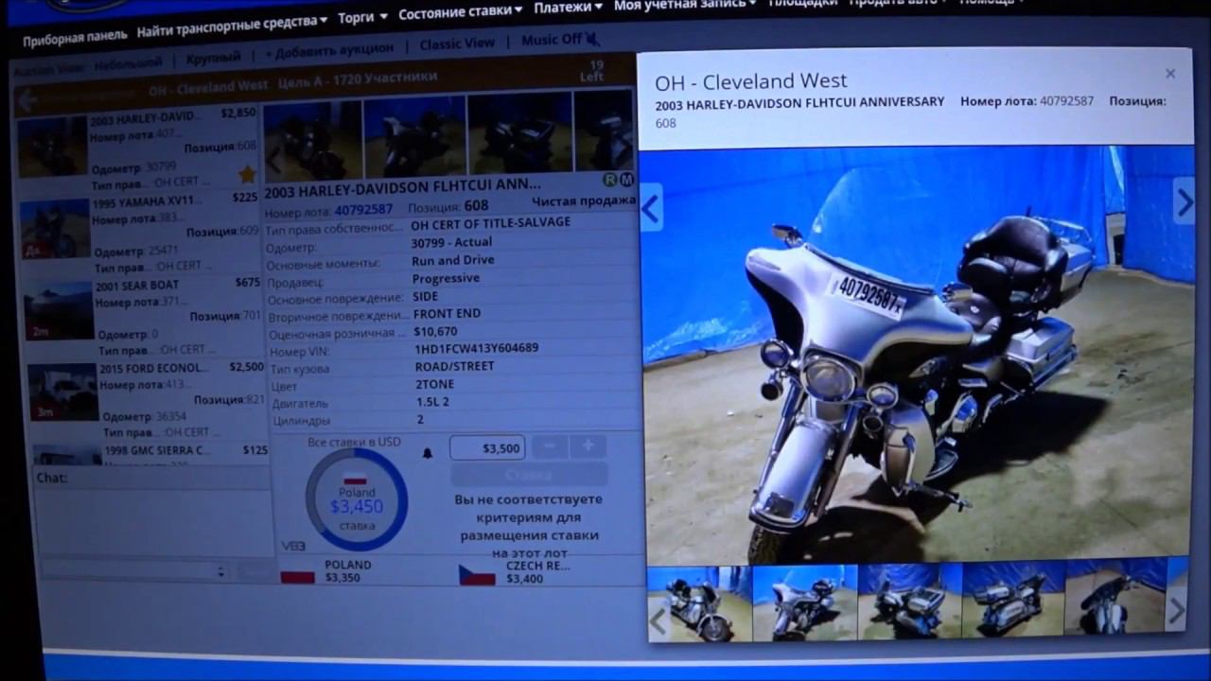The image size is (1211, 681).
Task: Switch to Classic View
Action: click(457, 44)
